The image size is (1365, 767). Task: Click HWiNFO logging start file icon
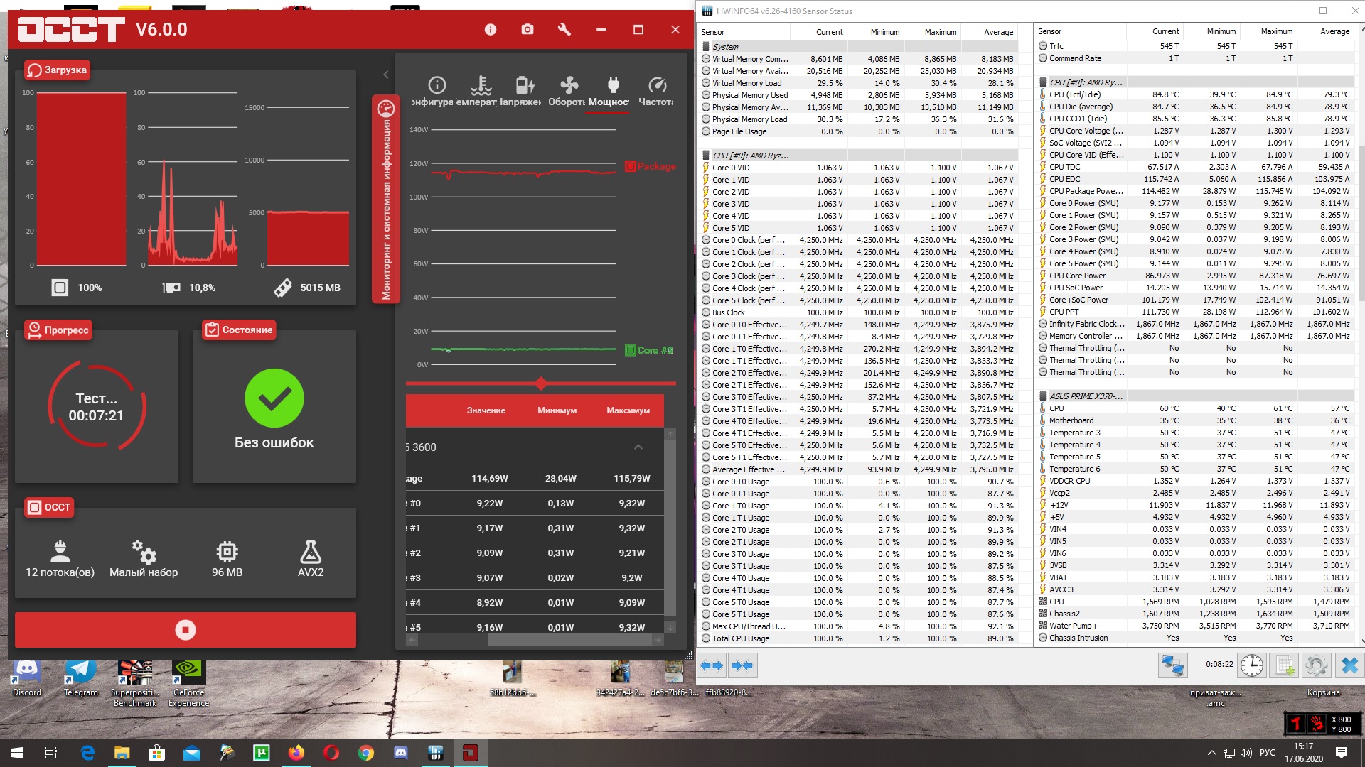click(x=1285, y=665)
